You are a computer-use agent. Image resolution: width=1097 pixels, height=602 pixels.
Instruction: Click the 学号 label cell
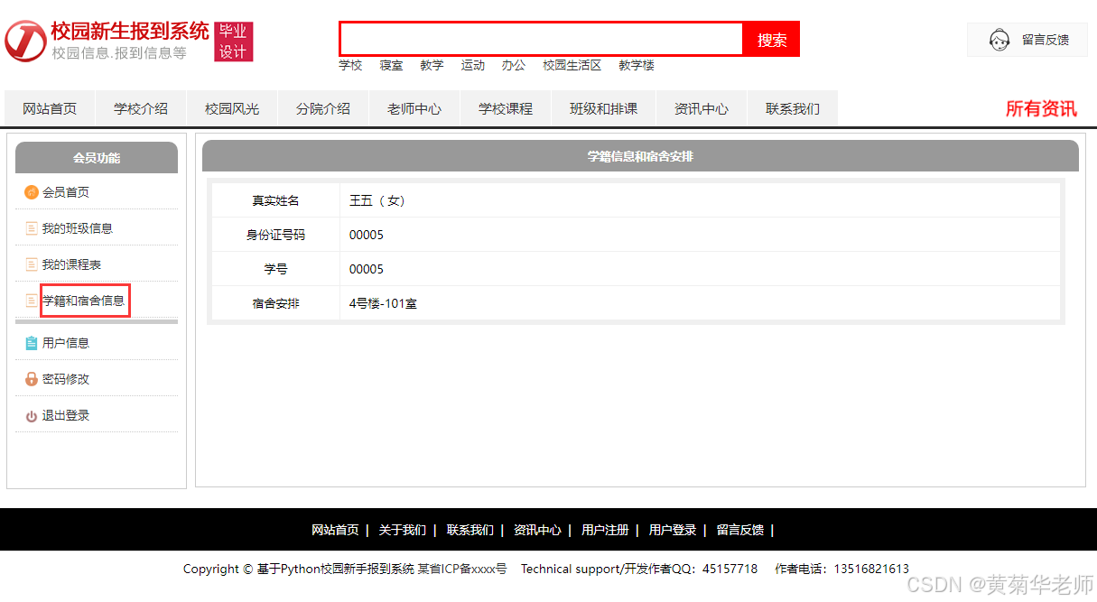pos(275,269)
